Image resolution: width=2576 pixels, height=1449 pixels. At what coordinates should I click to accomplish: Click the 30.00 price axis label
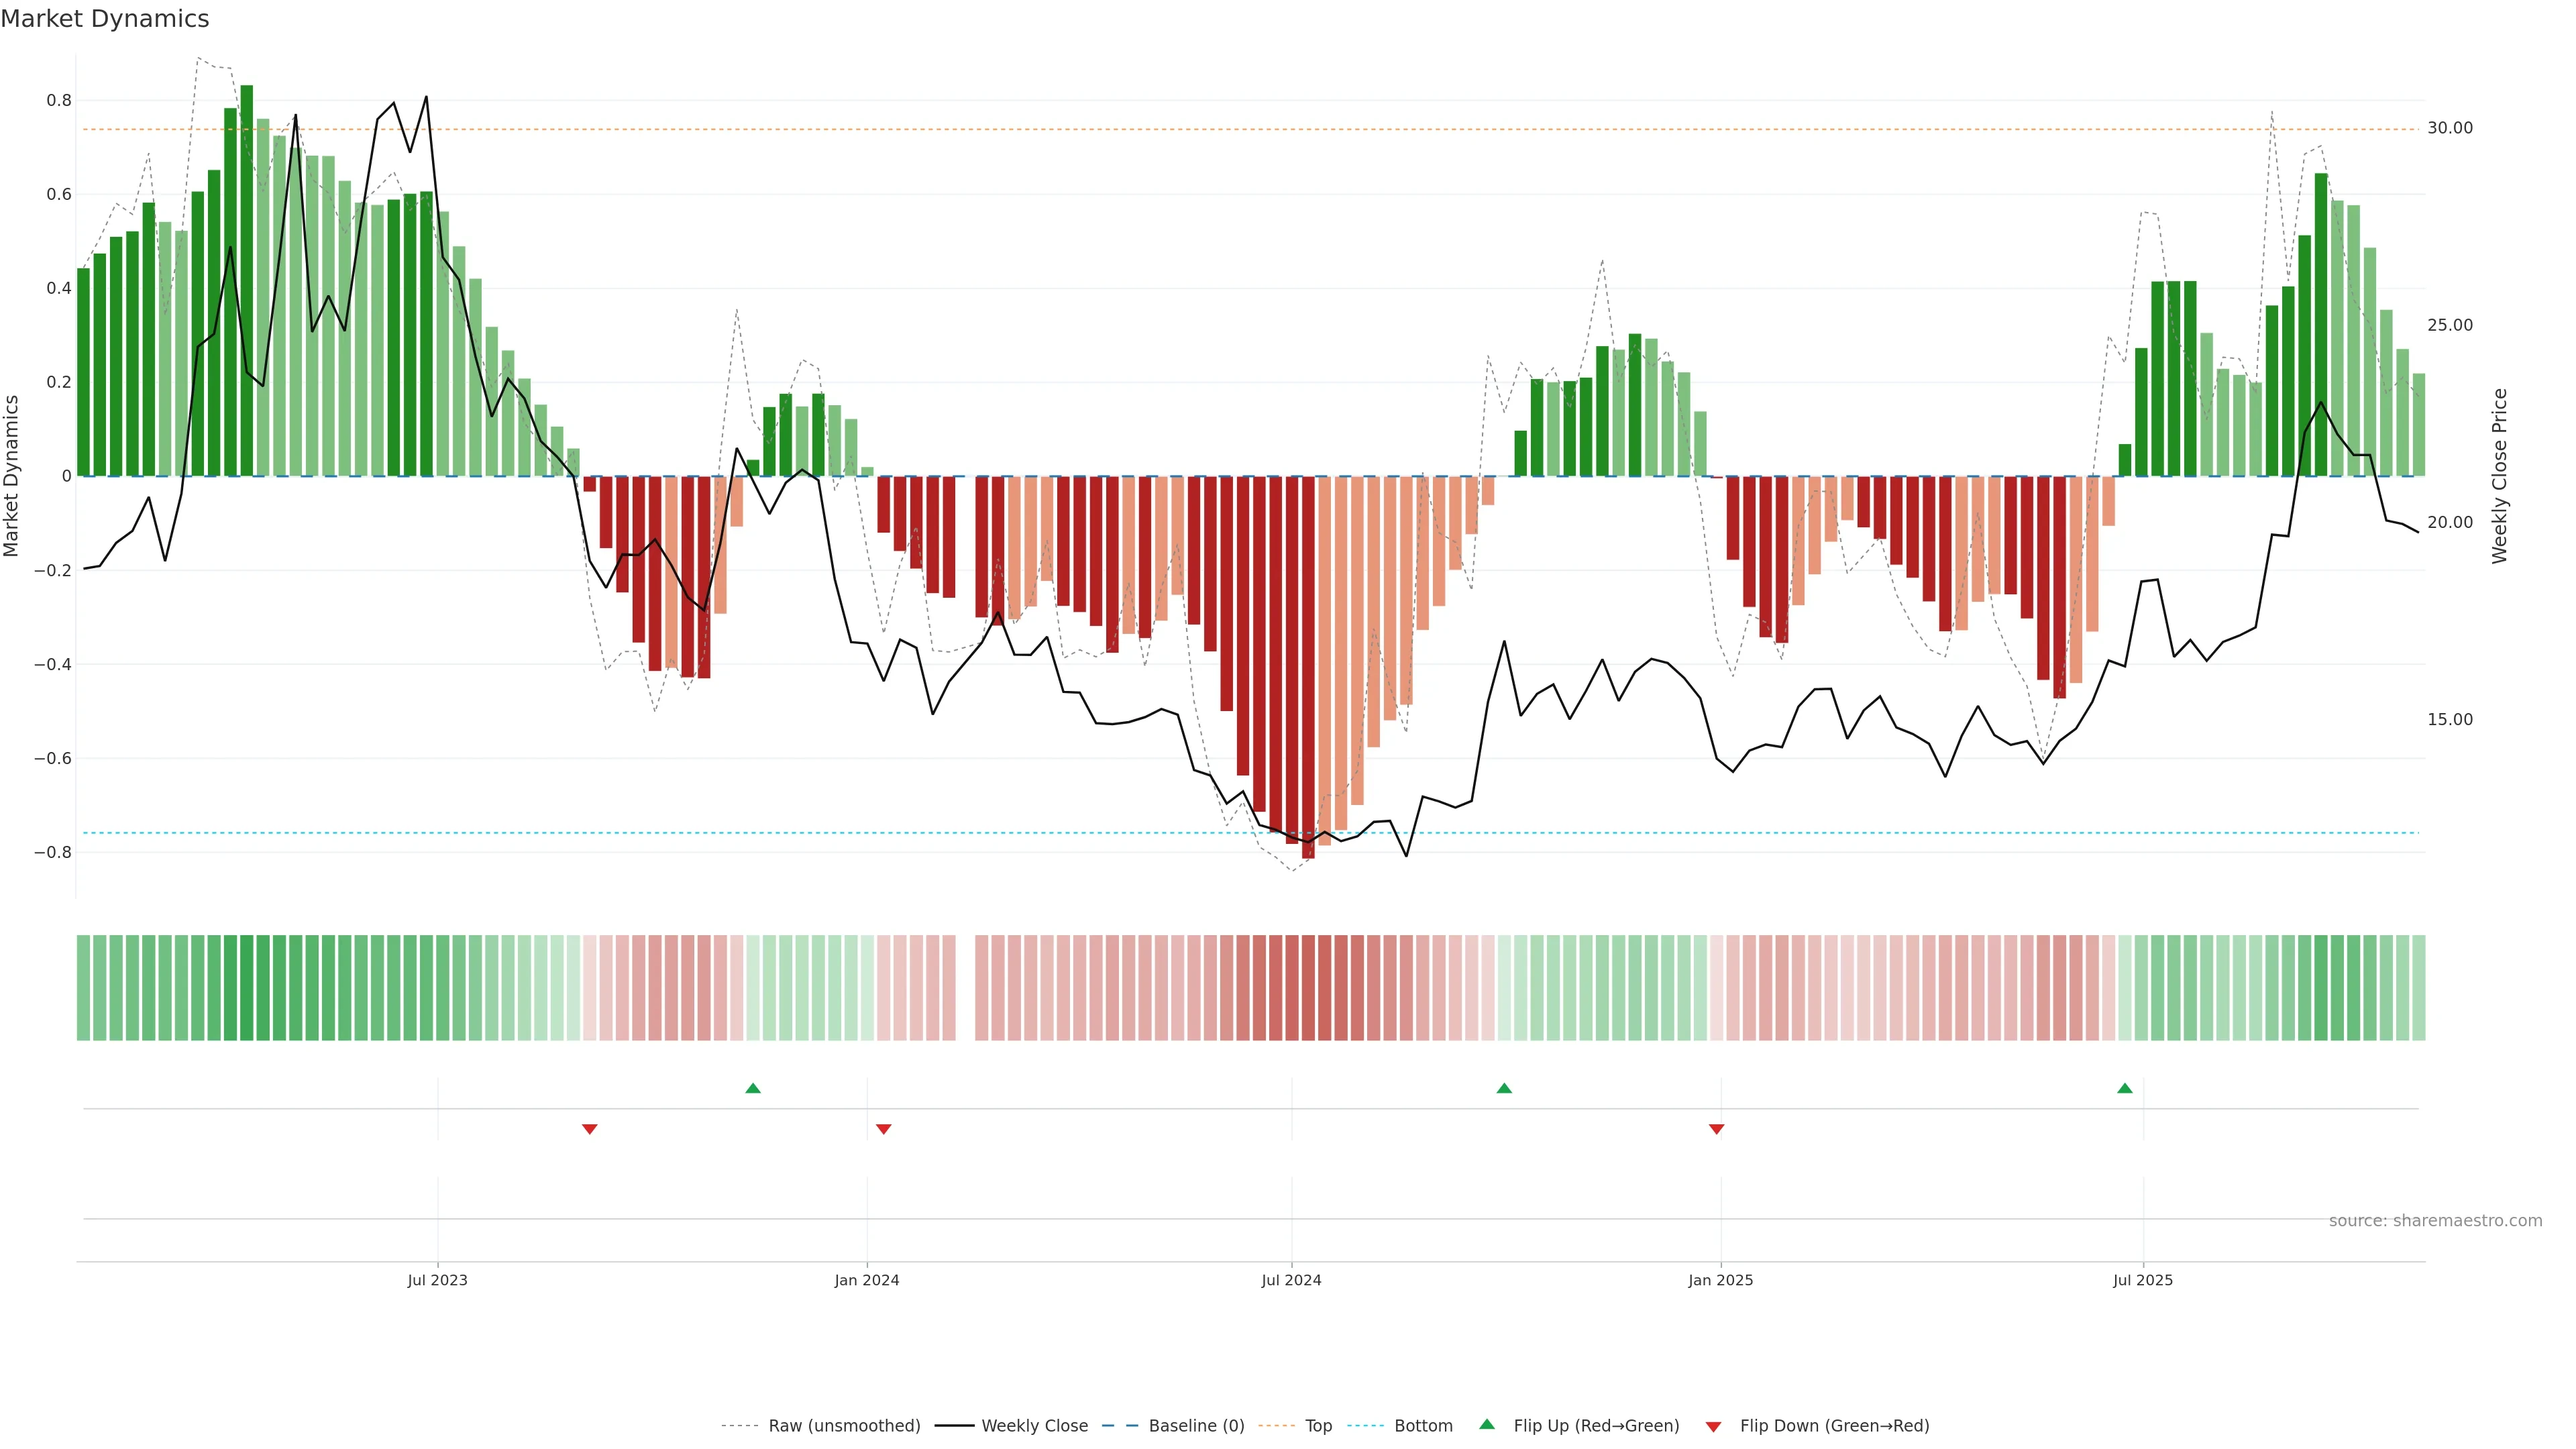(2450, 128)
